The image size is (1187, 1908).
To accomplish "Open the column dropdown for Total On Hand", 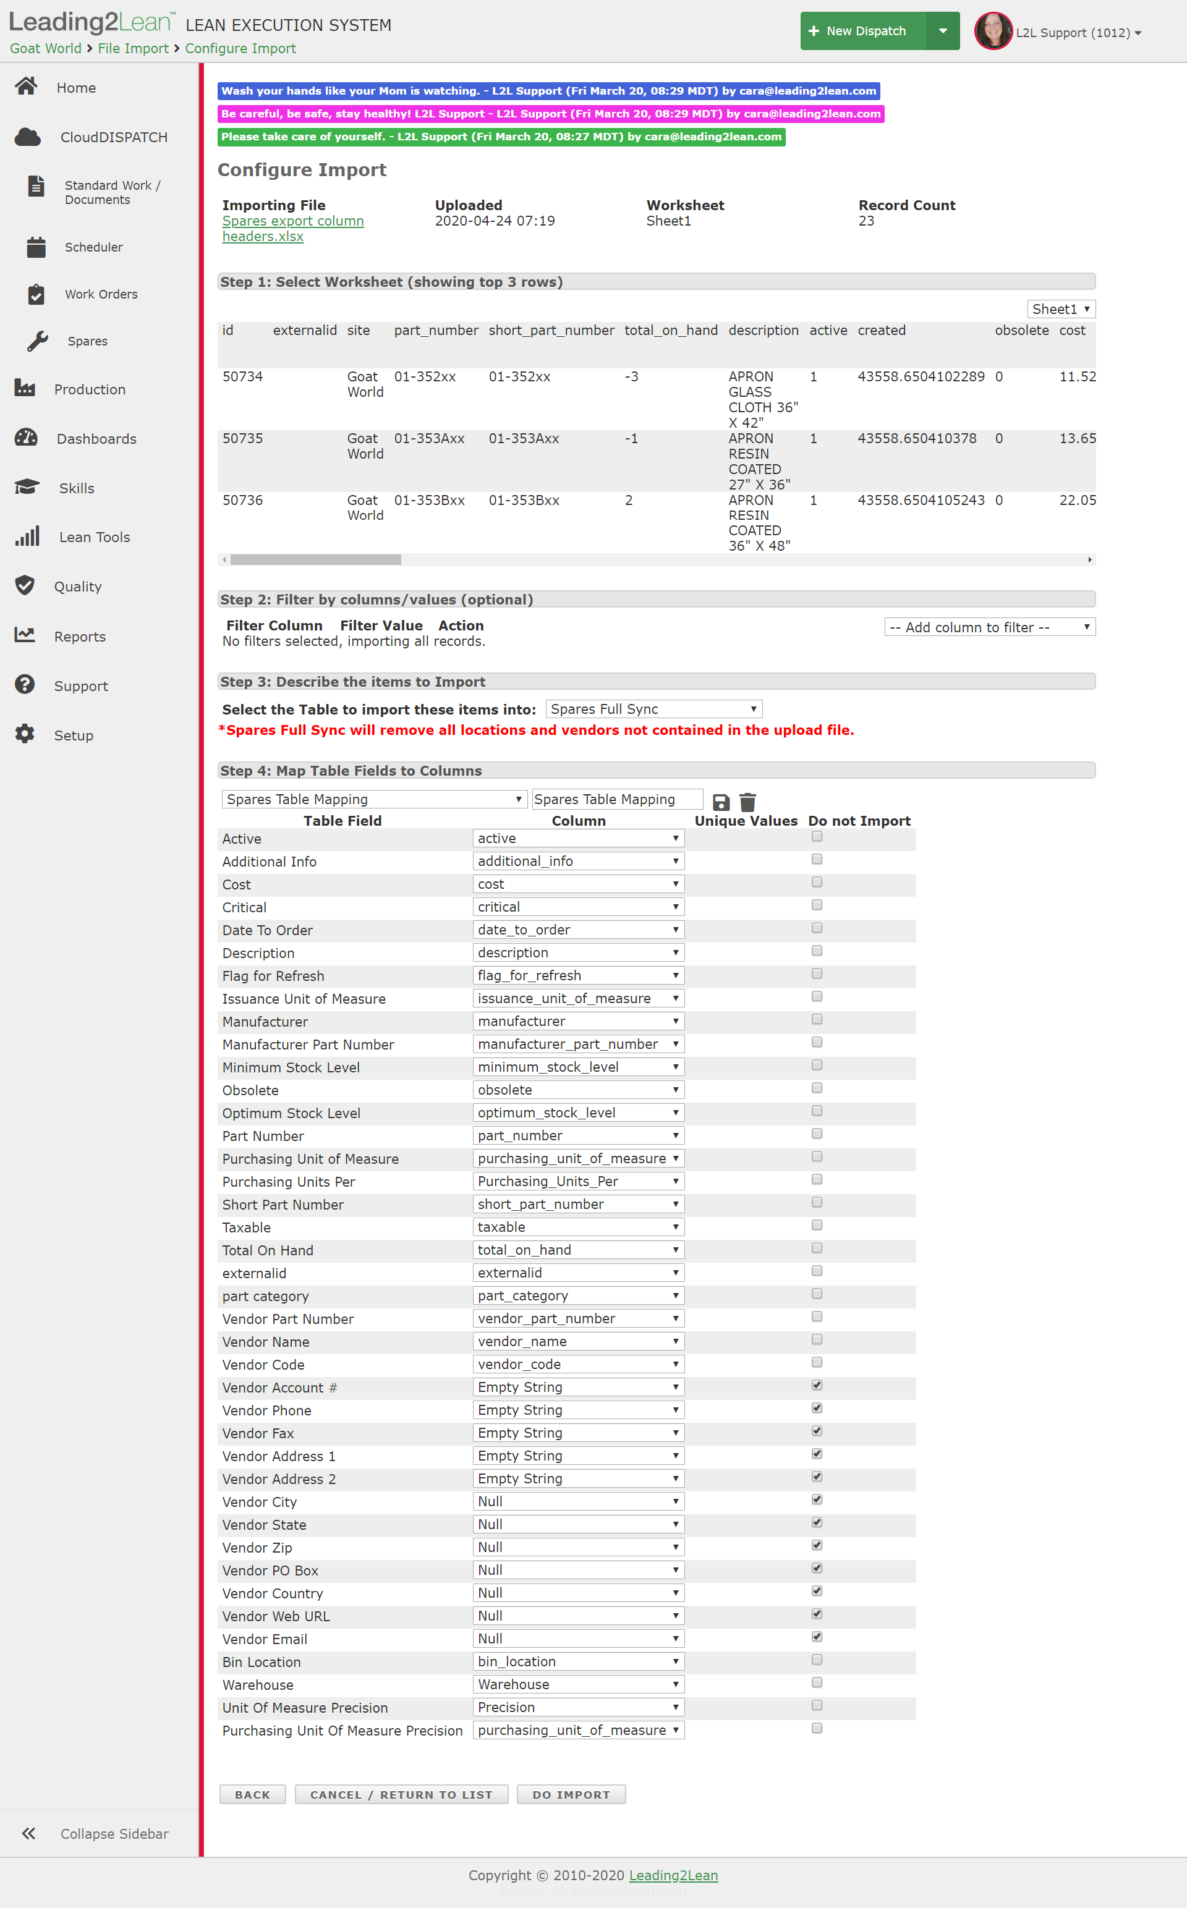I will [x=579, y=1250].
